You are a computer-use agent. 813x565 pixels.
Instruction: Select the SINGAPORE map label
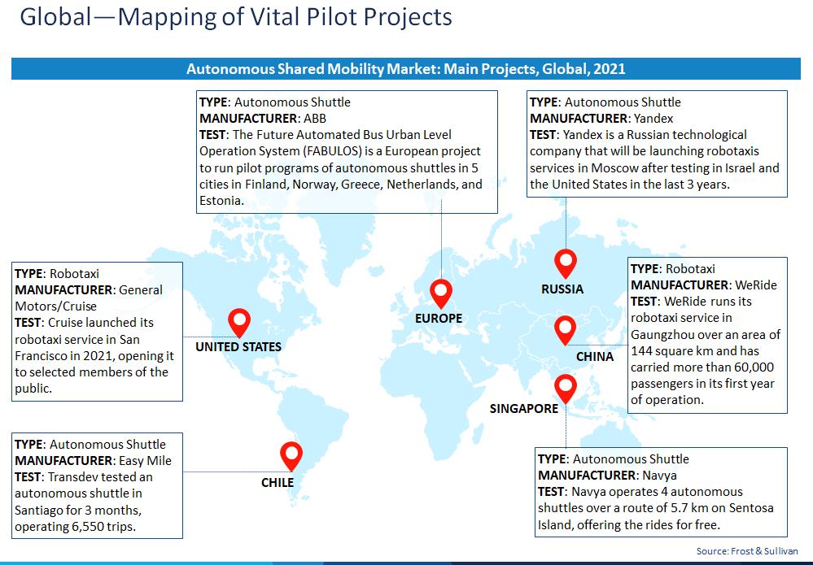(x=524, y=409)
